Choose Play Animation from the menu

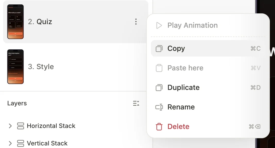pyautogui.click(x=208, y=25)
